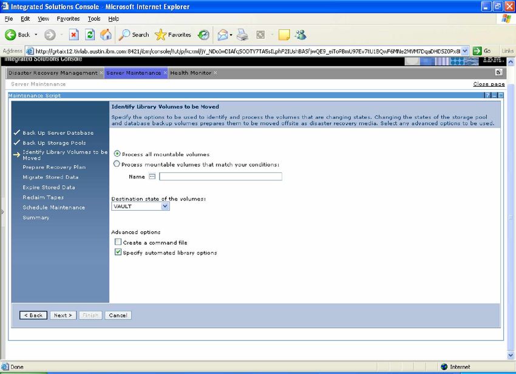Click the IE Back arrow icon
Screen dimensions: 516x374
point(10,35)
